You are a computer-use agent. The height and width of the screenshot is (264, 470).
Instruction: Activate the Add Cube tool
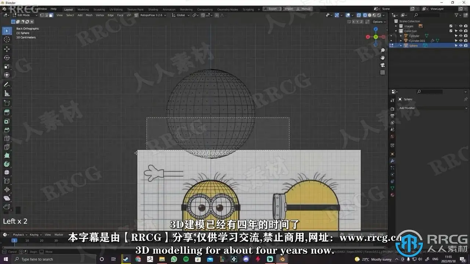pos(7,103)
